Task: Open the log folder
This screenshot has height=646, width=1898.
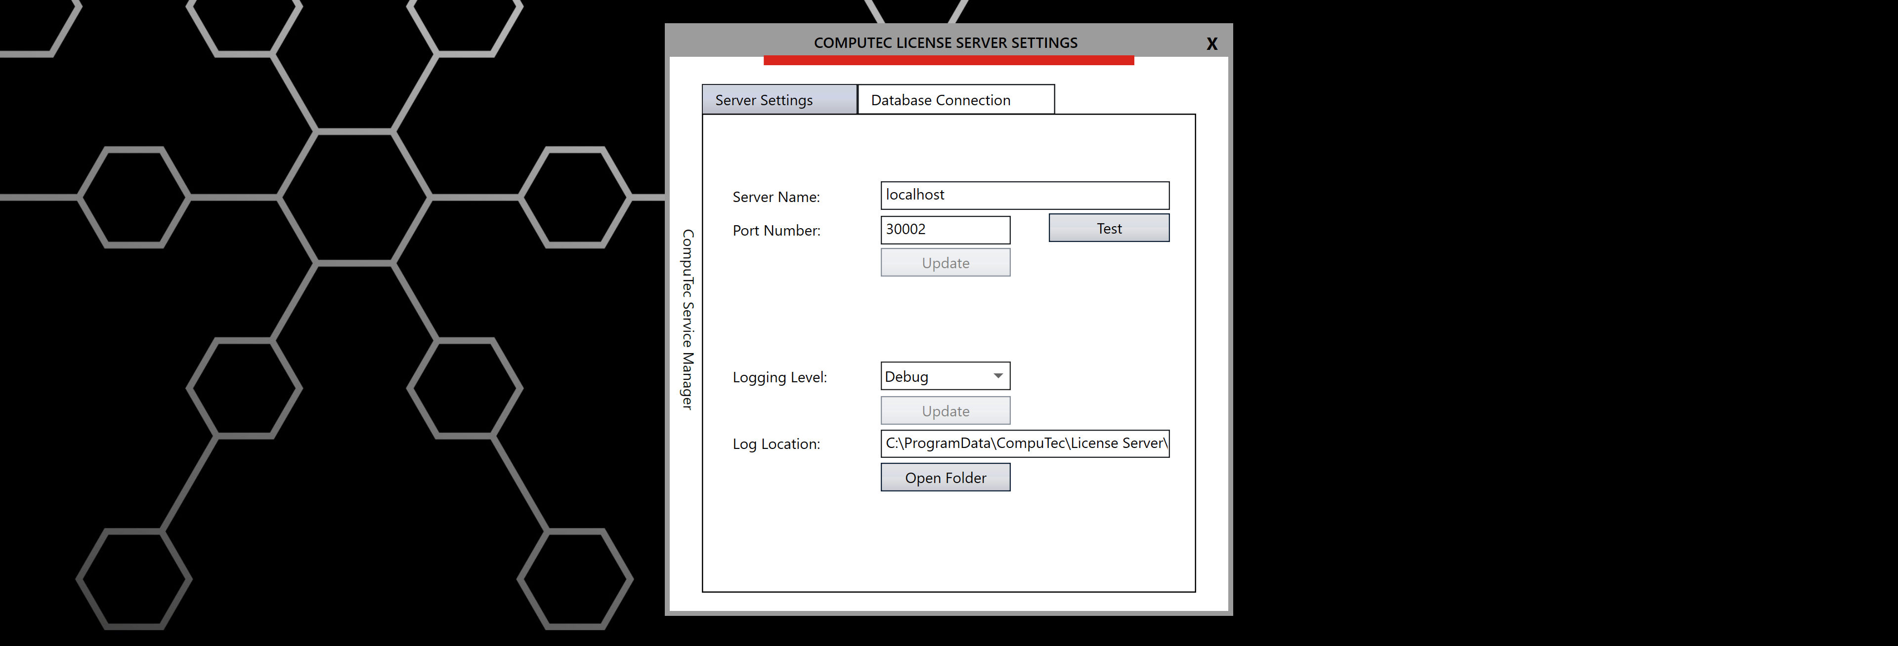Action: tap(946, 477)
